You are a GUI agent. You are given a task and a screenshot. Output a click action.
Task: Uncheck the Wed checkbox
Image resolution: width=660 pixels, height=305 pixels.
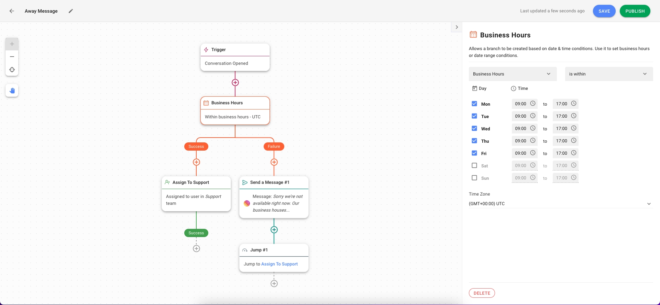[x=474, y=128]
